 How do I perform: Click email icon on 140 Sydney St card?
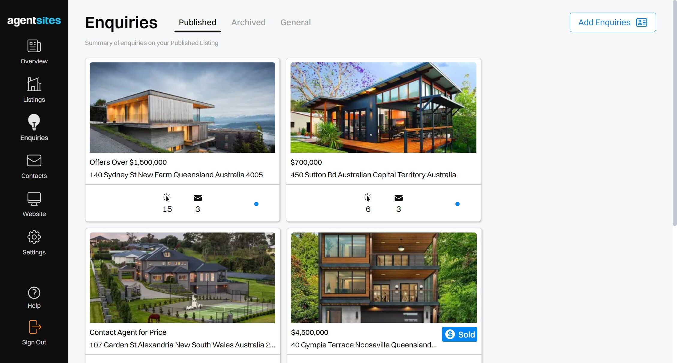(x=198, y=198)
